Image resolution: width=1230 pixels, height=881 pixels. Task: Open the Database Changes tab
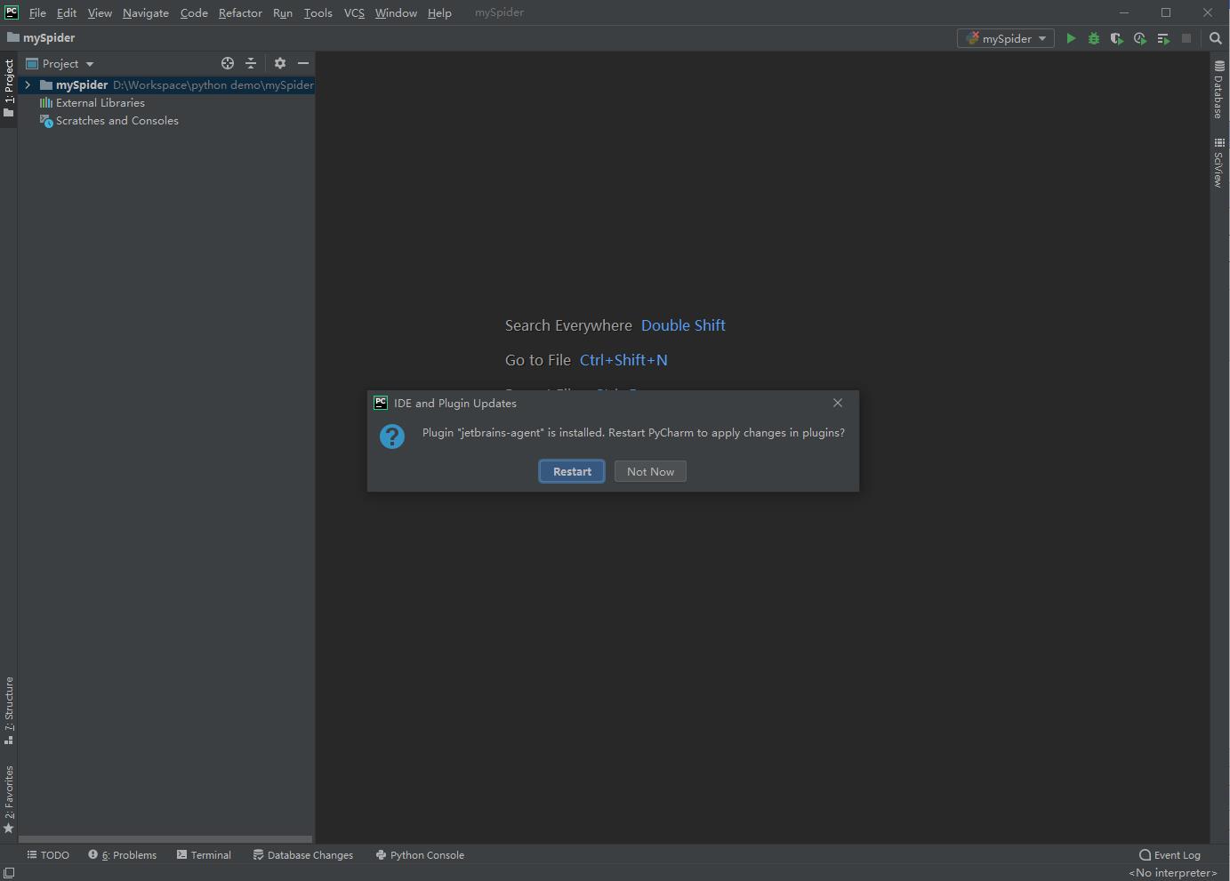pyautogui.click(x=303, y=855)
